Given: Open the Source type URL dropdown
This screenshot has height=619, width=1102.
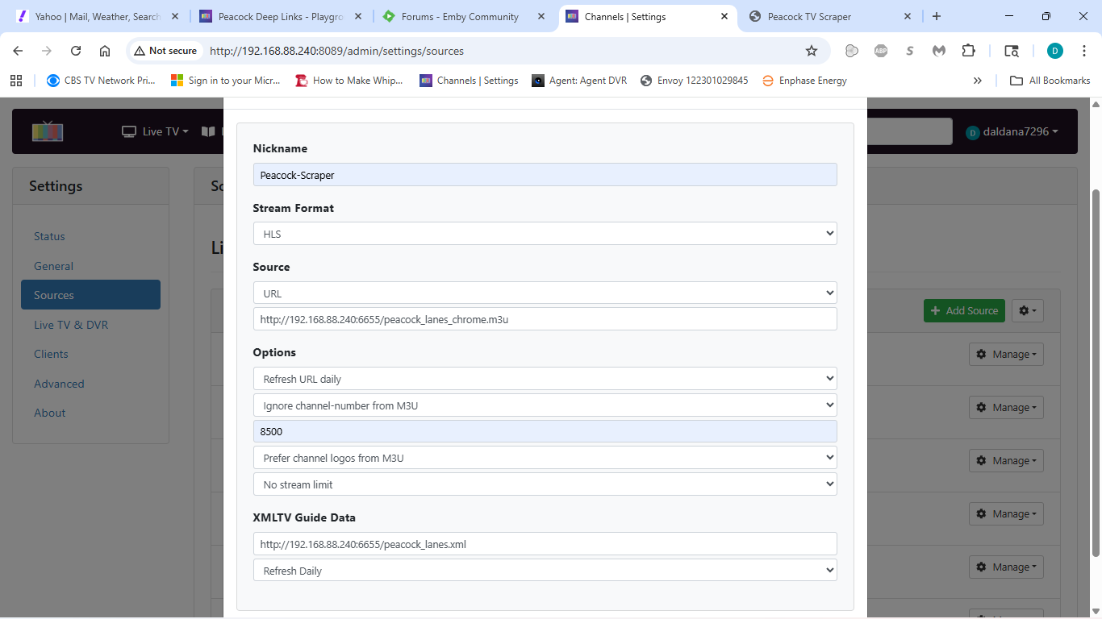Looking at the screenshot, I should point(545,293).
